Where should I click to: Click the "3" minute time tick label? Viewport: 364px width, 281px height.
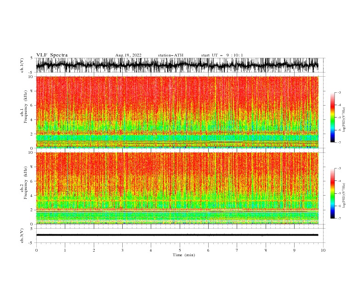point(122,250)
